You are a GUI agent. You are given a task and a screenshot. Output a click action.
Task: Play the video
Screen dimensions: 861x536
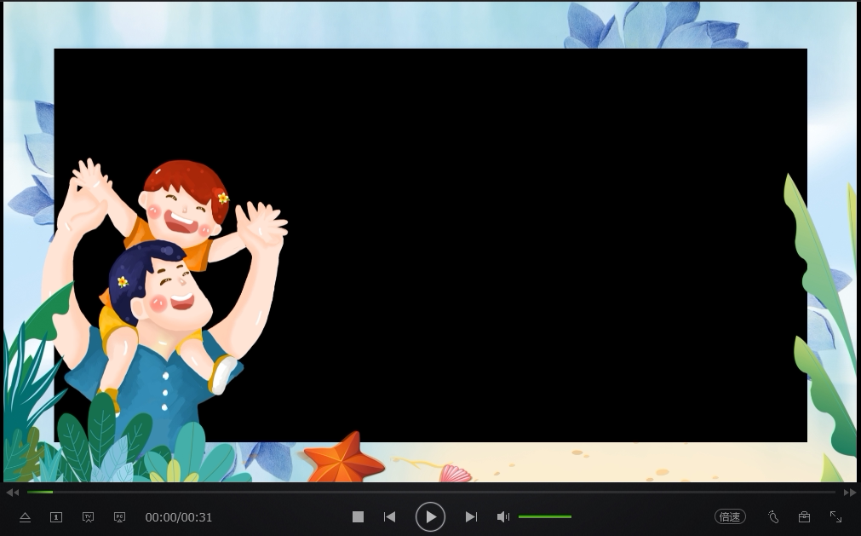[x=430, y=516]
